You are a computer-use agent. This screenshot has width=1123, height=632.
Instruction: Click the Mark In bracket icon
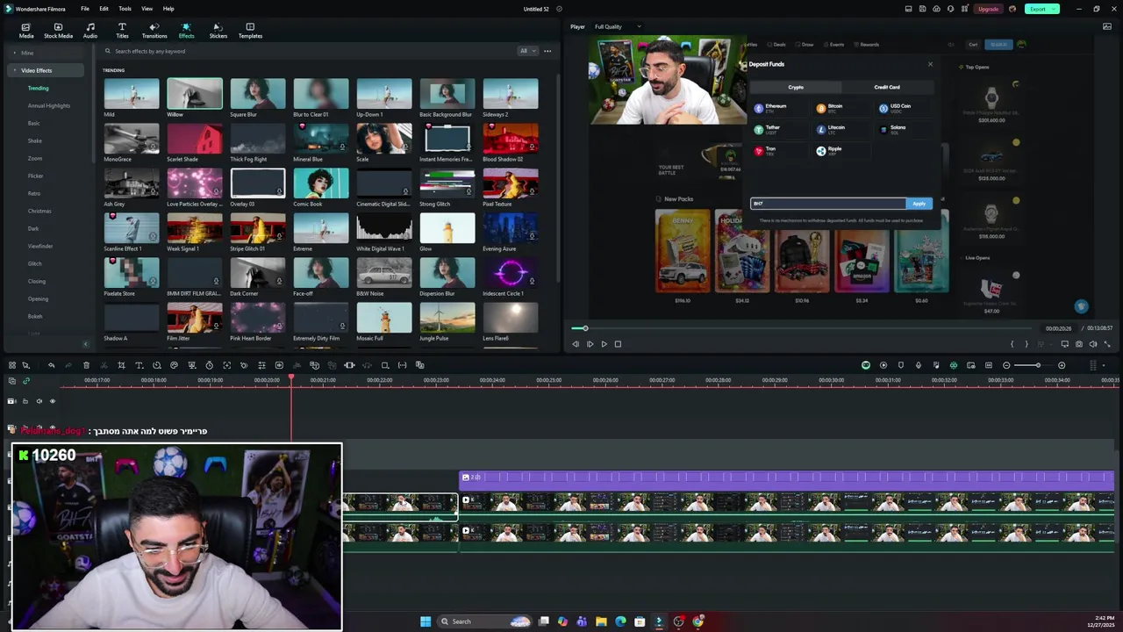(x=1012, y=344)
